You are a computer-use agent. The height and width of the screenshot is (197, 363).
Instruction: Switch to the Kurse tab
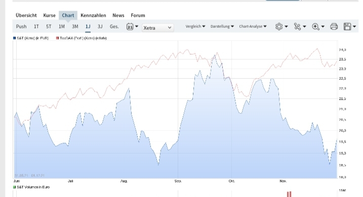(x=49, y=16)
